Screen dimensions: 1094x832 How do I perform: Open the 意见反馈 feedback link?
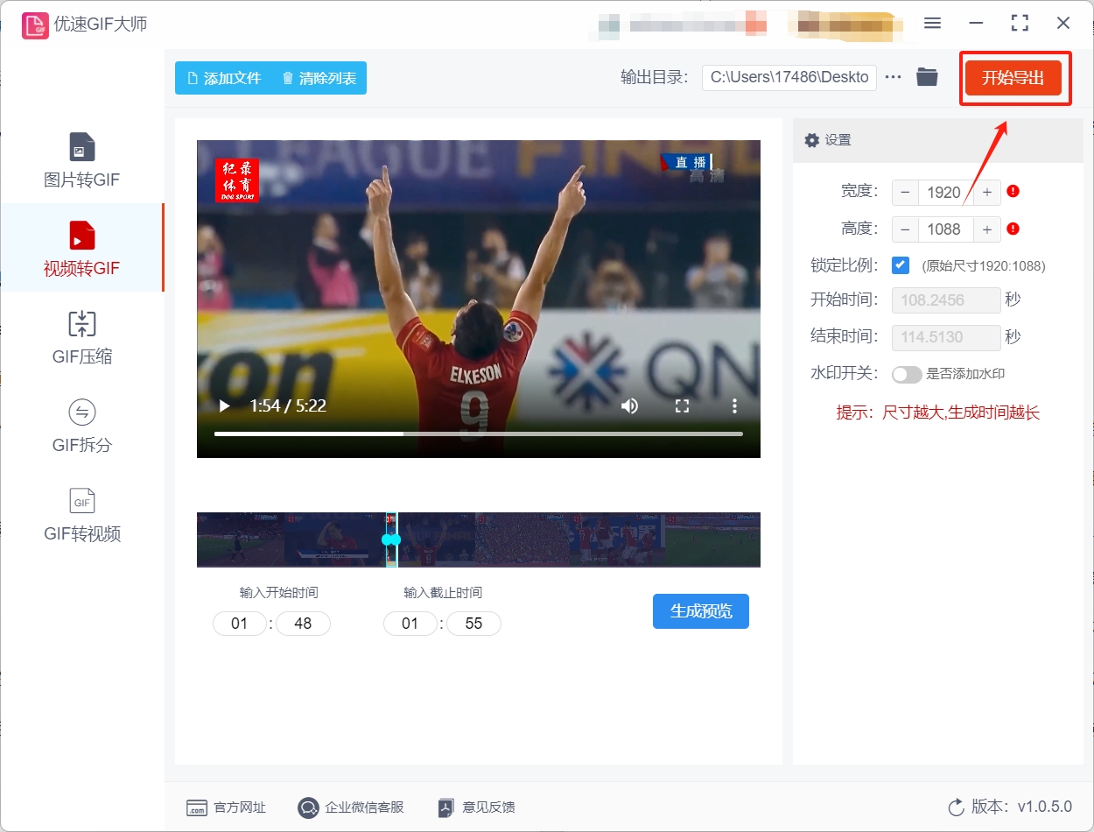pos(477,807)
